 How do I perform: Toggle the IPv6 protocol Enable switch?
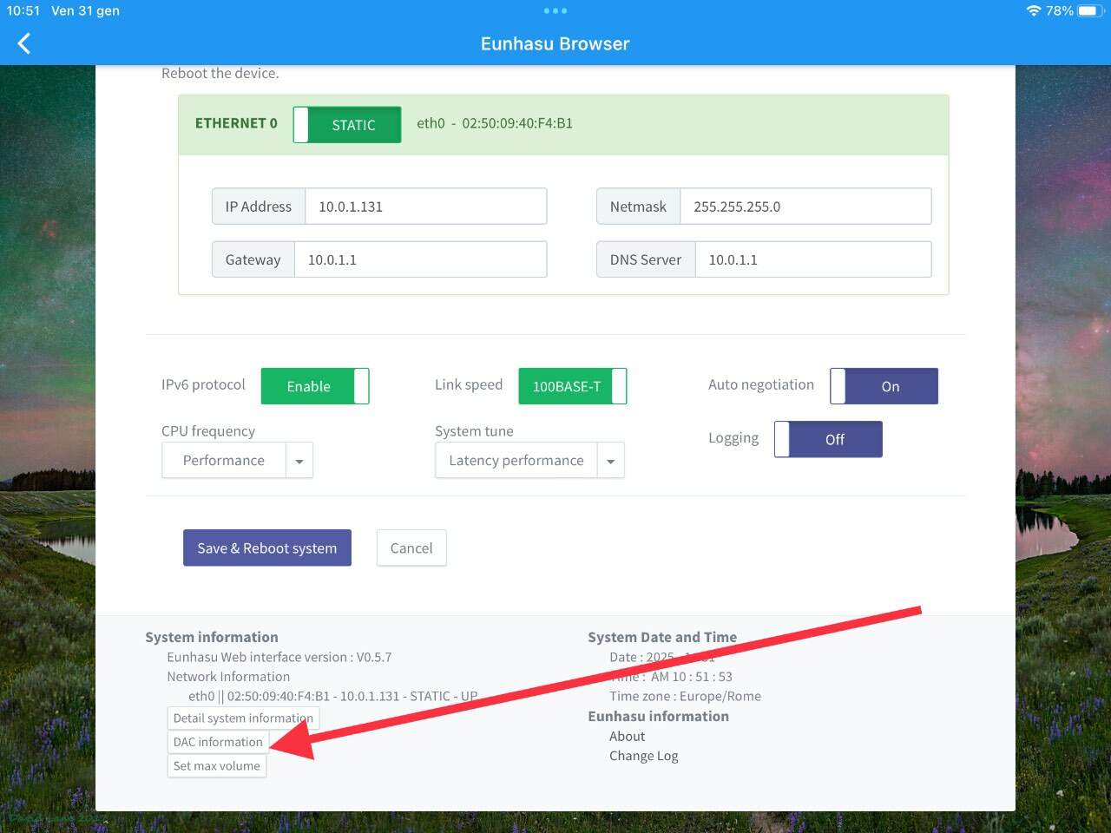tap(315, 386)
